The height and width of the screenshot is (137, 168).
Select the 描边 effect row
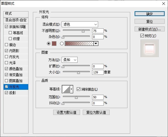tap(16, 44)
